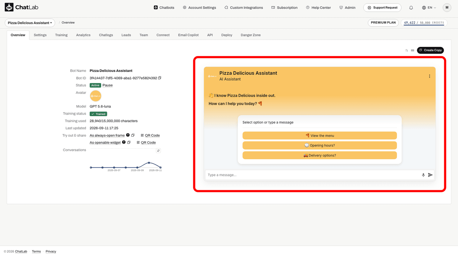Viewport: 458px width, 257px height.
Task: Click the Support Request button
Action: (x=383, y=8)
